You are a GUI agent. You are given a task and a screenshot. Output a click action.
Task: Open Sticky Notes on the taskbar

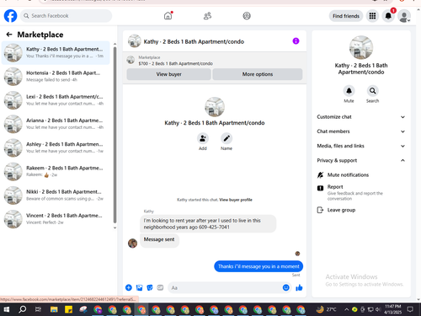[68, 309]
